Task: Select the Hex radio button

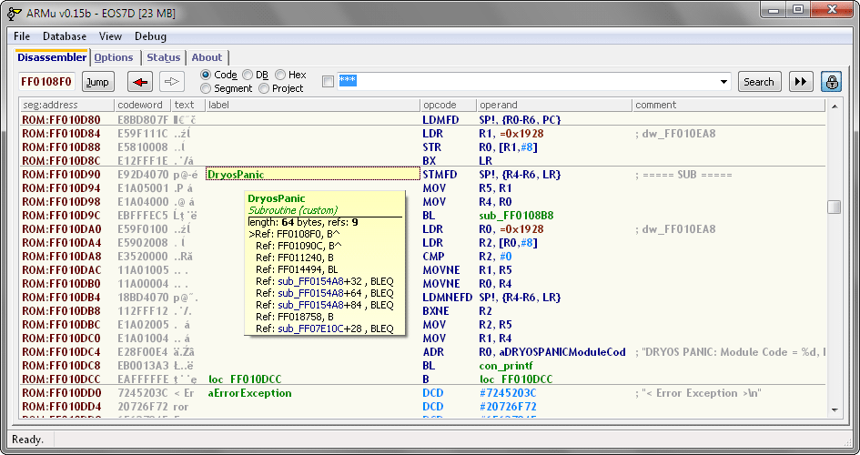Action: pos(280,75)
